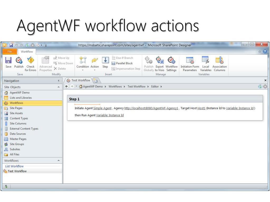Select Test Workflow in workflow list

tap(32, 171)
